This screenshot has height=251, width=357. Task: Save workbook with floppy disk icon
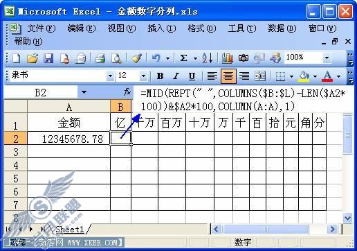[x=48, y=58]
